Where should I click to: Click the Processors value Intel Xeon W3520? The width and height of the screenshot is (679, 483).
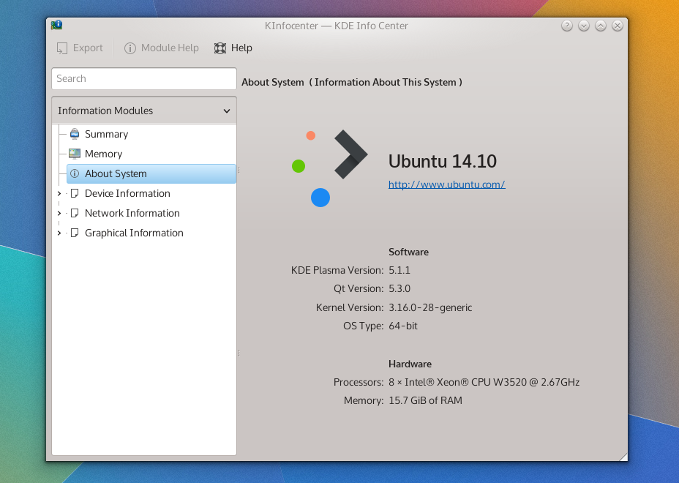(x=484, y=382)
